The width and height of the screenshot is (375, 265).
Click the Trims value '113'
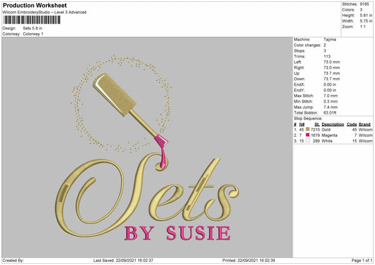(327, 57)
